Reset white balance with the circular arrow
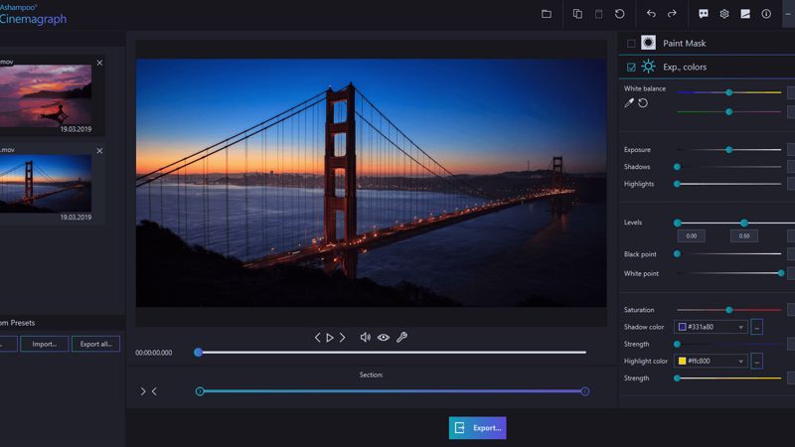Viewport: 795px width, 447px height. (643, 103)
